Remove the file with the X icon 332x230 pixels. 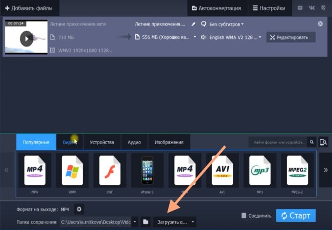click(x=320, y=24)
